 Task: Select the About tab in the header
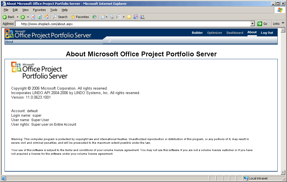(x=252, y=32)
